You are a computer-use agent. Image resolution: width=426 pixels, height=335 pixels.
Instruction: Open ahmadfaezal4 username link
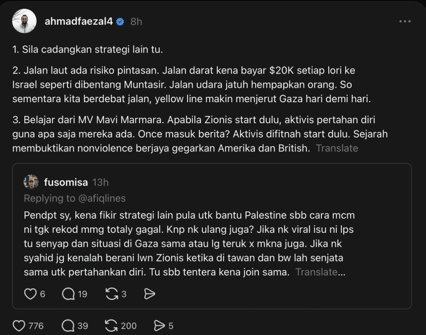click(78, 21)
